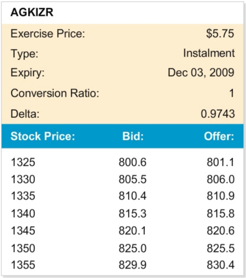The image size is (246, 278).
Task: Select the Instalment type value
Action: pos(209,53)
